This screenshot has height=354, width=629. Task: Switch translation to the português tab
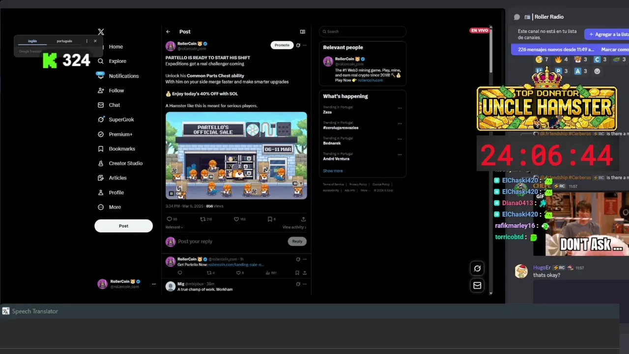coord(64,41)
